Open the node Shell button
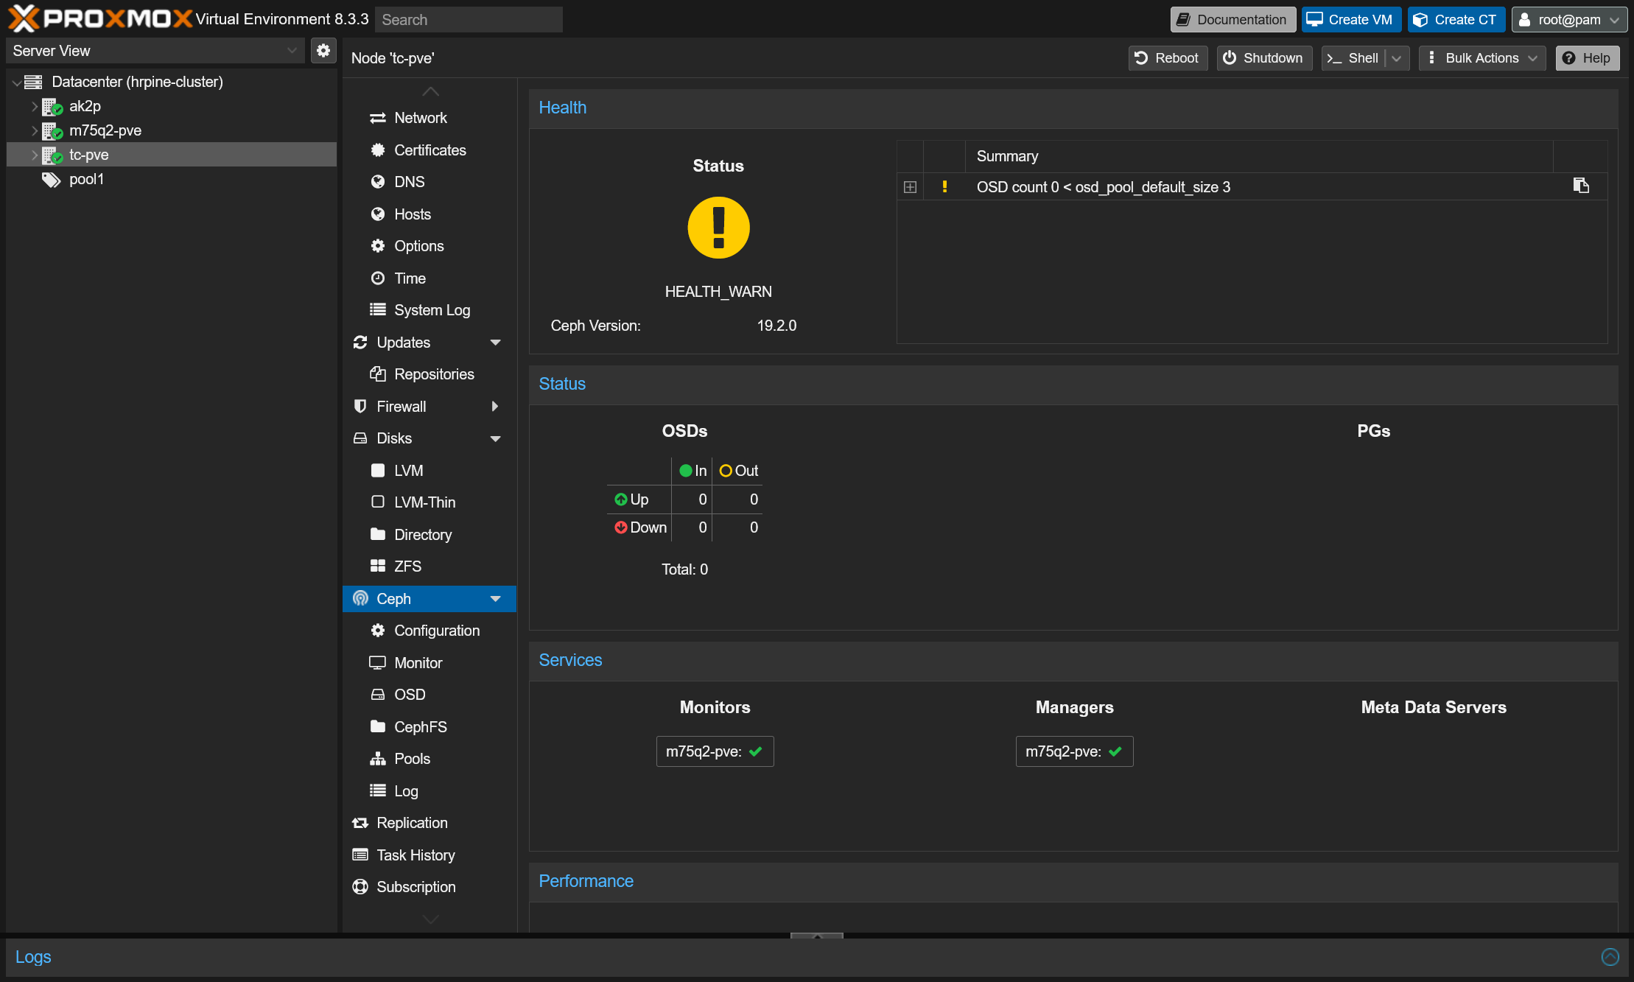Image resolution: width=1634 pixels, height=982 pixels. pyautogui.click(x=1354, y=58)
